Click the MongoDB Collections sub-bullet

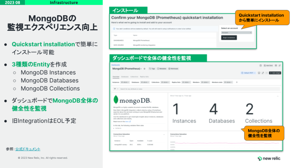click(50, 88)
